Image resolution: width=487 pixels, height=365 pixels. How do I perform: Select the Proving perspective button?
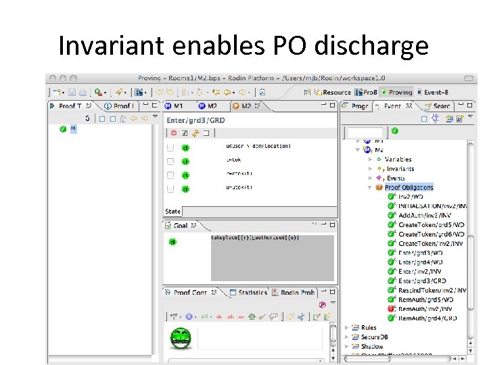(397, 93)
